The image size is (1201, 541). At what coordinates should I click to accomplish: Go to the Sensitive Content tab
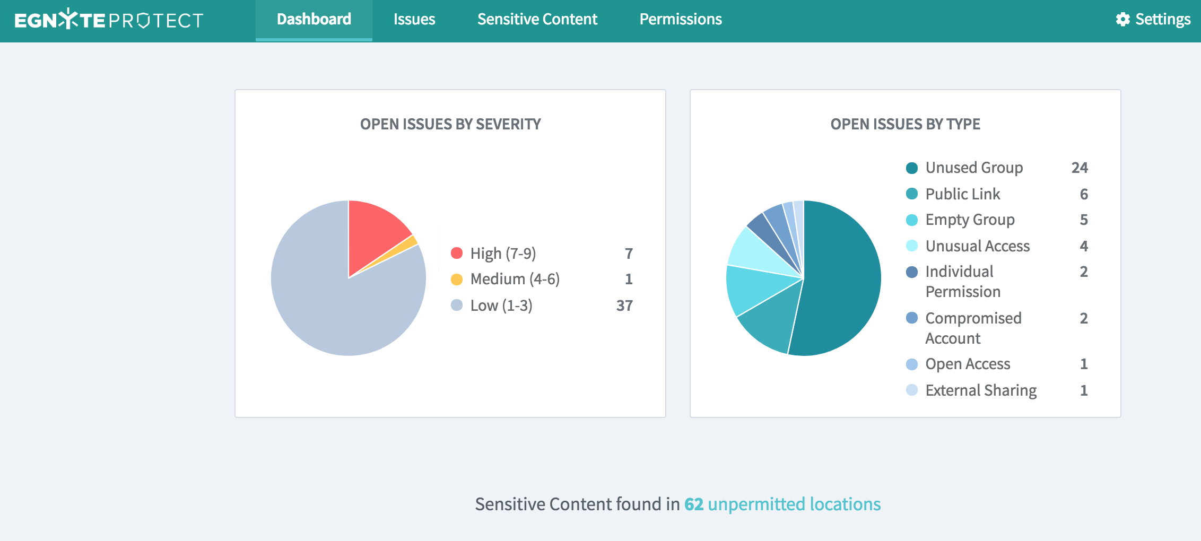pyautogui.click(x=537, y=20)
